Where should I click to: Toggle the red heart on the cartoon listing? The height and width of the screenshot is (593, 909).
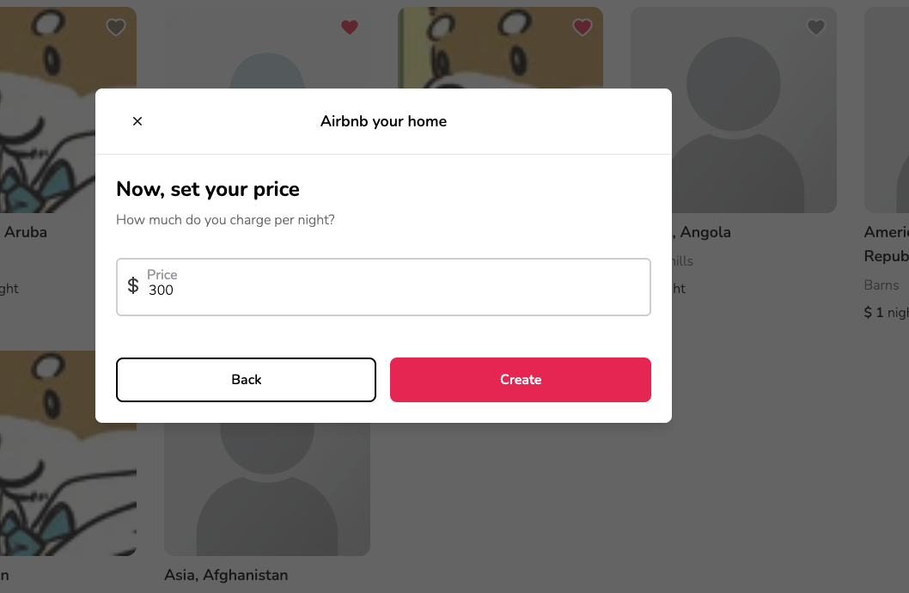click(583, 28)
